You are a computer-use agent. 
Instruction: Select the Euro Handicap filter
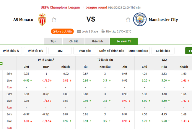click(x=138, y=51)
